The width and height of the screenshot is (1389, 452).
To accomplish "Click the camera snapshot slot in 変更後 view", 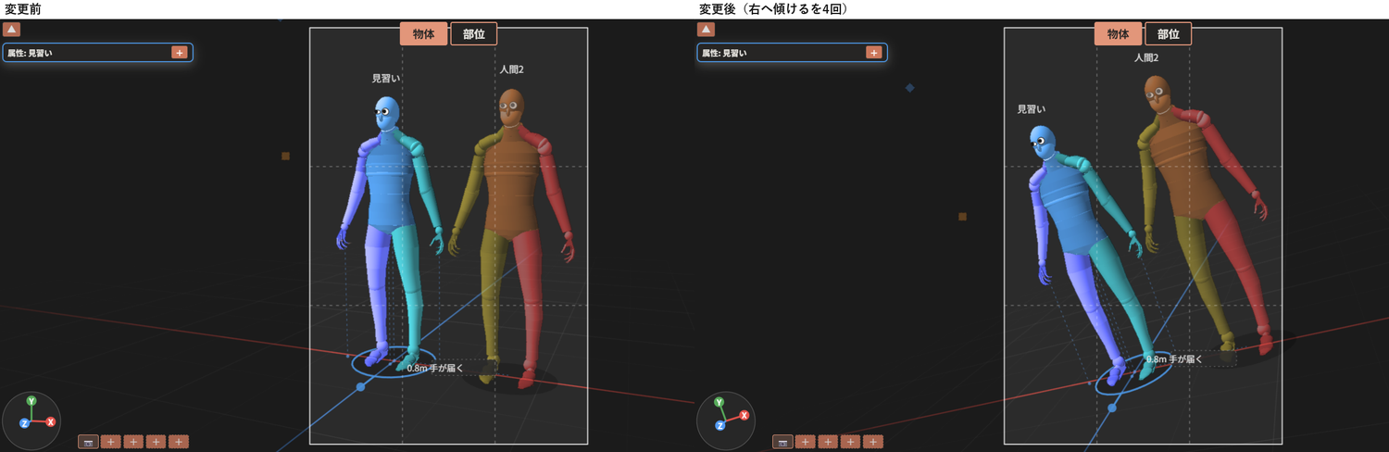I will 782,442.
